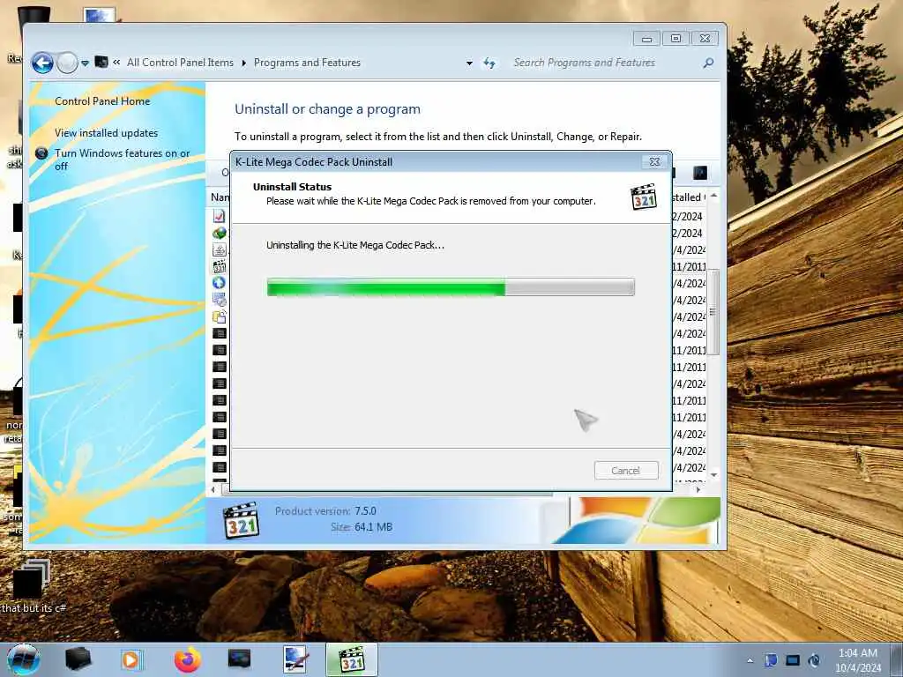Select the yellow documents program icon in list
The height and width of the screenshot is (677, 903).
[220, 316]
